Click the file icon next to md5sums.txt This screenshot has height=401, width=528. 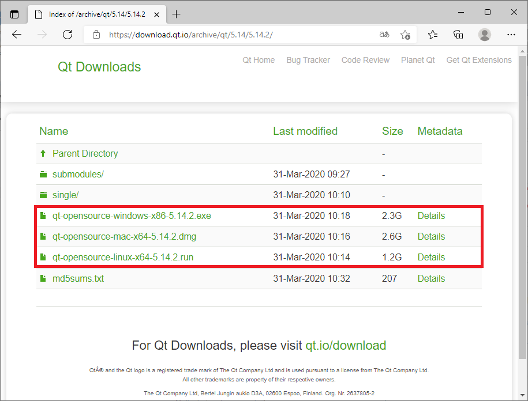point(43,278)
